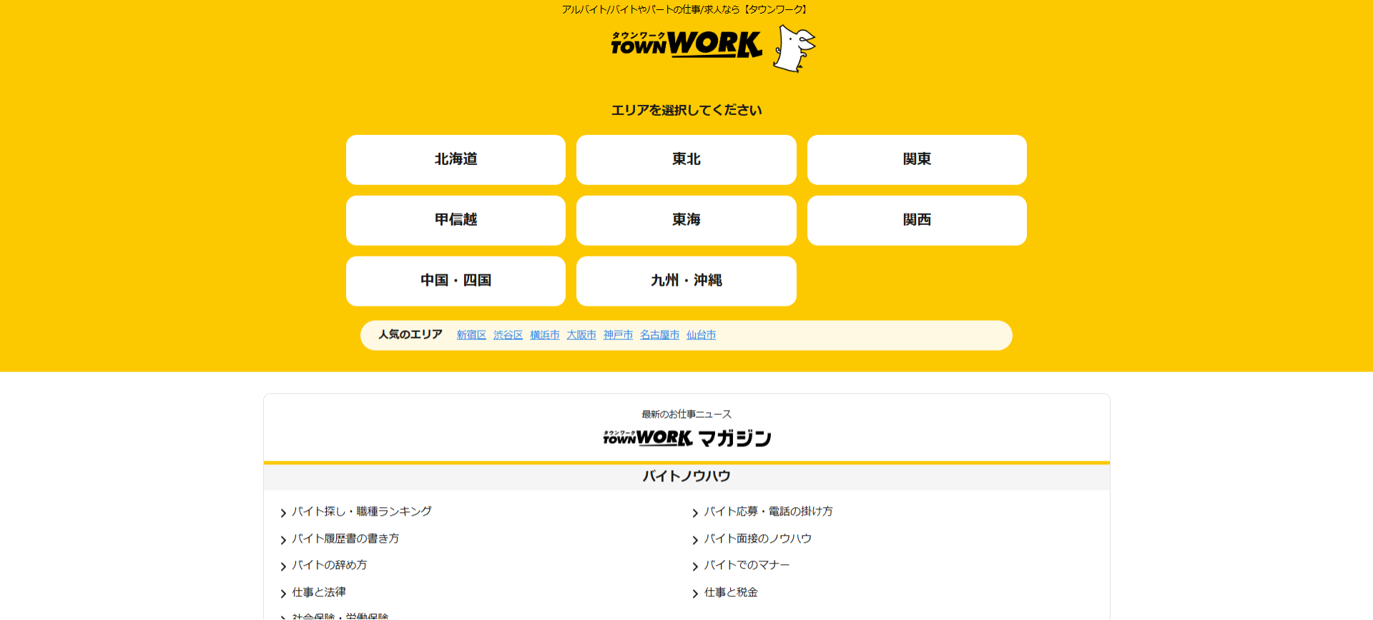Select the 東海 area button

point(686,221)
